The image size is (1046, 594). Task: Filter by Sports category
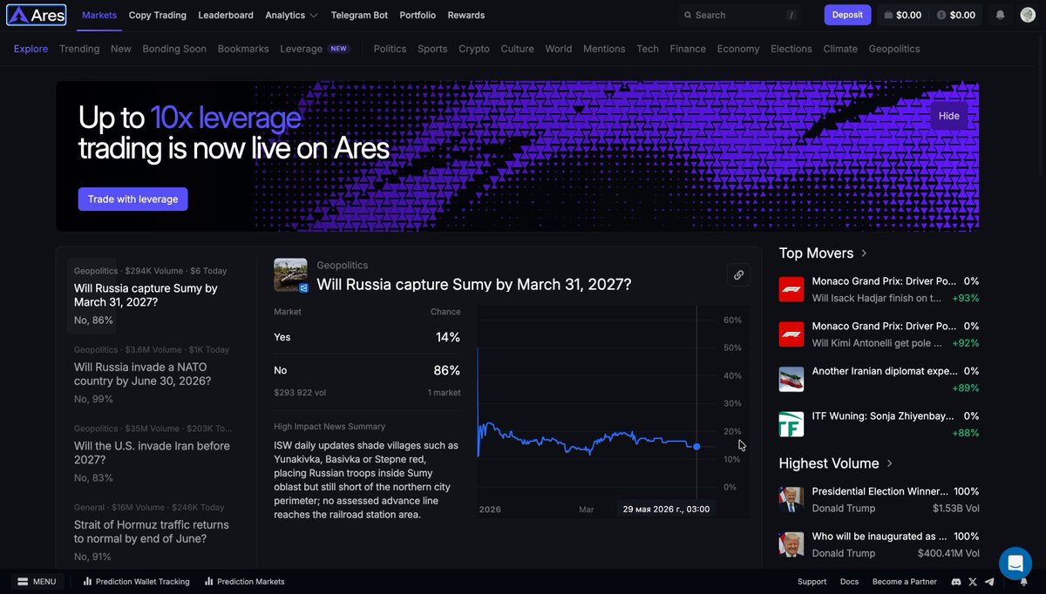tap(432, 49)
